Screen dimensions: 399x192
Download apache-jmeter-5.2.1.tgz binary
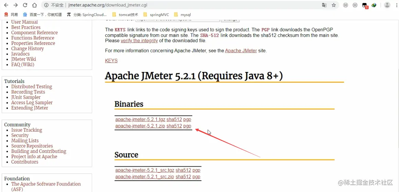[x=140, y=120]
